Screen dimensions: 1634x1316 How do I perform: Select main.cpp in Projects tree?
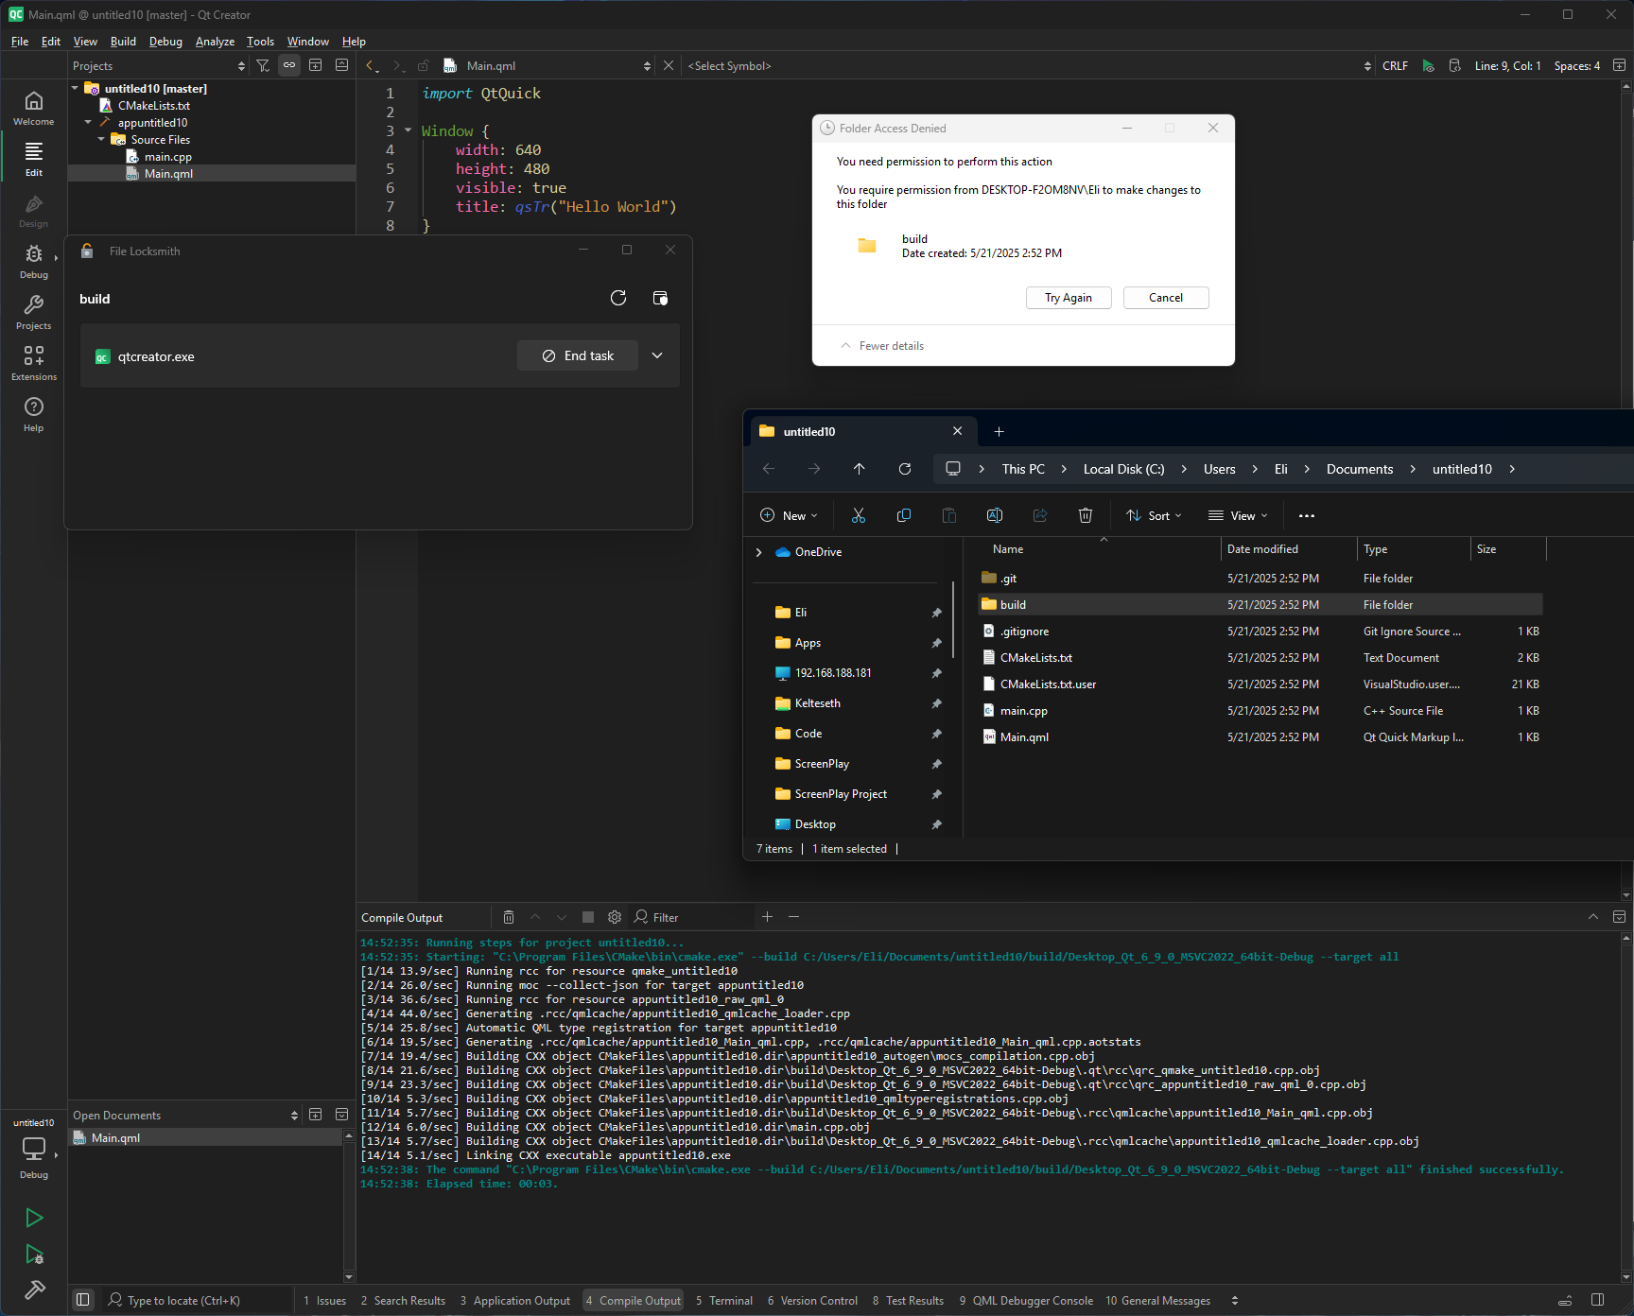pyautogui.click(x=168, y=157)
